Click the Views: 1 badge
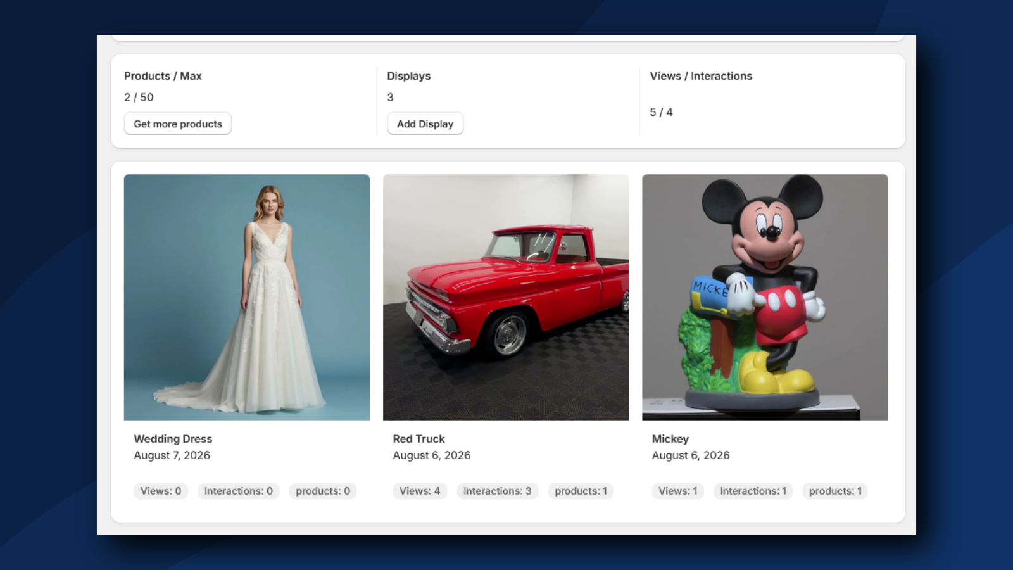Image resolution: width=1013 pixels, height=570 pixels. 678,491
